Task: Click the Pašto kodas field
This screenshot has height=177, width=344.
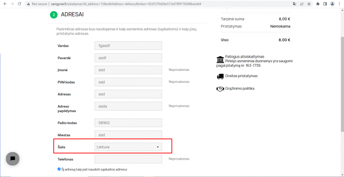Action: pos(128,123)
